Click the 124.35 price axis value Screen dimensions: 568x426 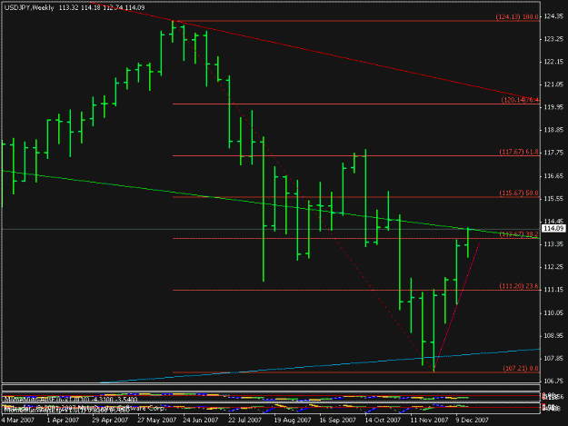point(553,16)
